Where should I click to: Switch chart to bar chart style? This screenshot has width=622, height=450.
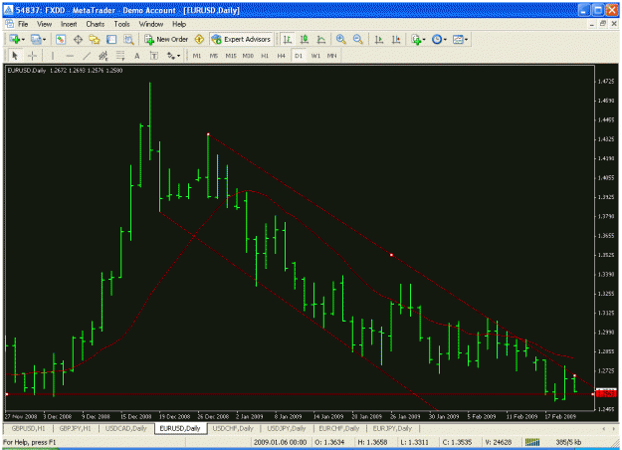point(288,39)
